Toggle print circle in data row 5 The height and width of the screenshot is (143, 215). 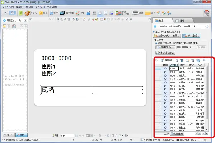coord(165,82)
